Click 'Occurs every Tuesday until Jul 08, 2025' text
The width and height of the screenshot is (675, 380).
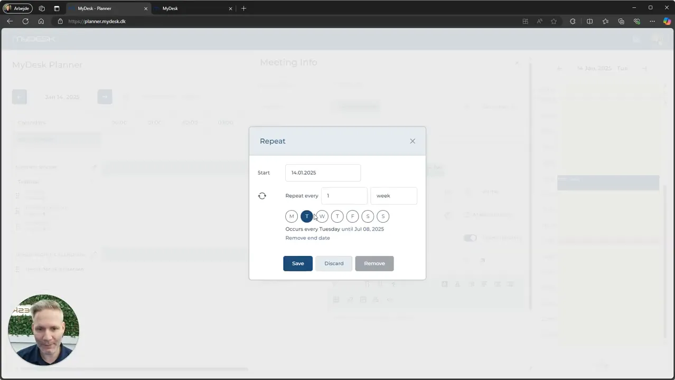(x=335, y=229)
